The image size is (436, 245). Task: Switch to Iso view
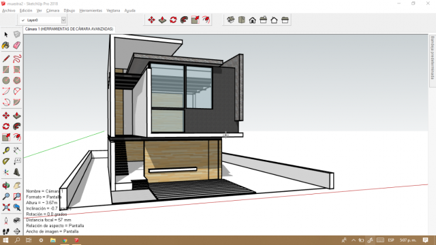[x=230, y=20]
